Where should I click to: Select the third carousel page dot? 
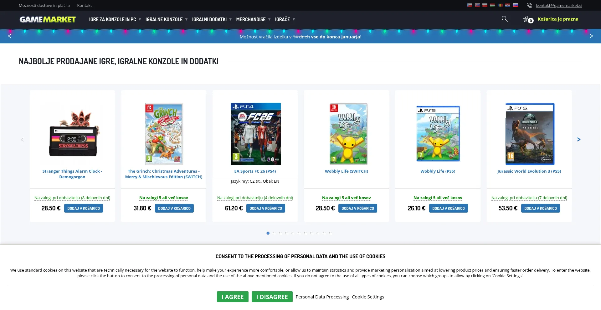(x=280, y=233)
